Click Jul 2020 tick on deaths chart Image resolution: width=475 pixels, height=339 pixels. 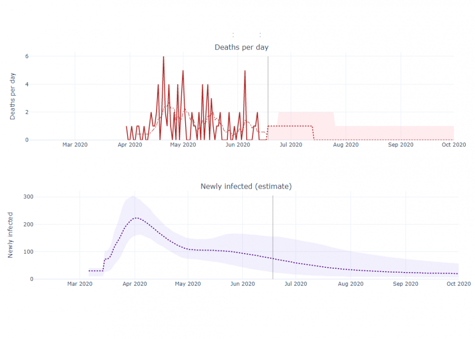291,145
